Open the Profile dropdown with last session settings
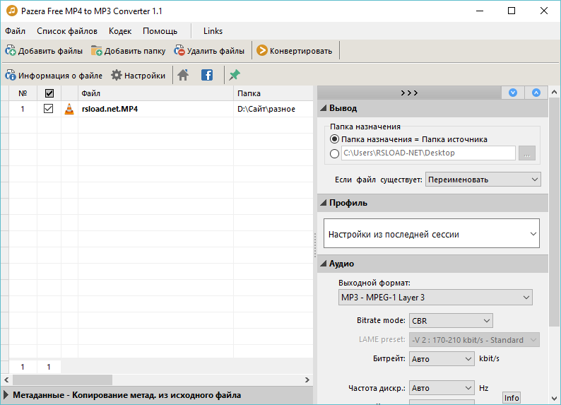The image size is (561, 405). [x=432, y=234]
